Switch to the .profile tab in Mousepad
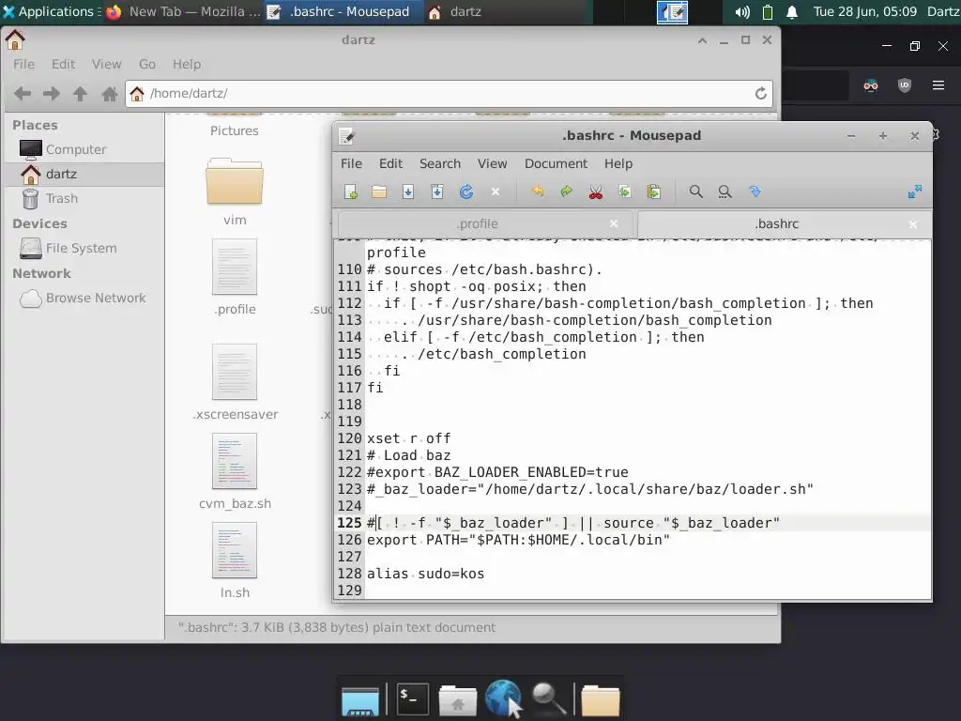 pos(478,223)
